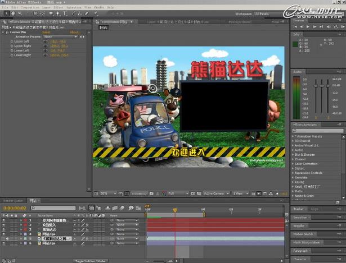The image size is (346, 263).
Task: Open the Workspace dropdown
Action: [268, 14]
